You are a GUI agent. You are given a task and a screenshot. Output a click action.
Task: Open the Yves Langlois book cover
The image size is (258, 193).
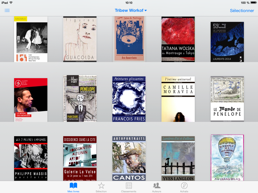coord(178,158)
